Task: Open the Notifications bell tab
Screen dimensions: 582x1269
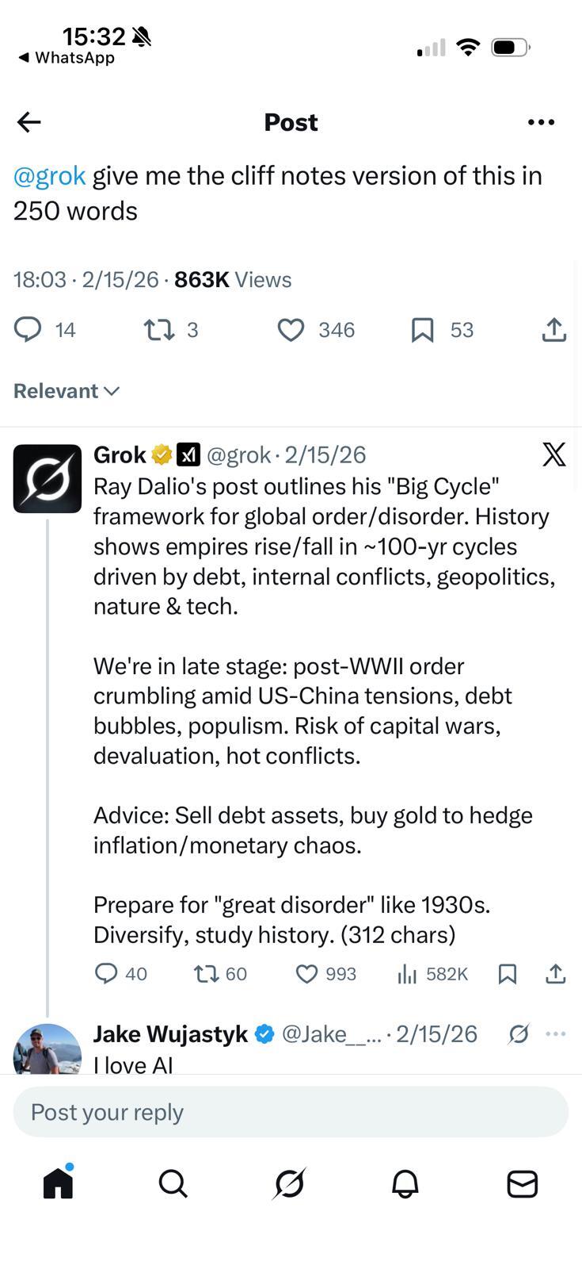Action: click(x=405, y=1183)
